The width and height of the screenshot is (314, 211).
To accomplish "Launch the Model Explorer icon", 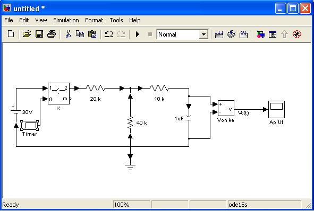I will tap(273, 34).
